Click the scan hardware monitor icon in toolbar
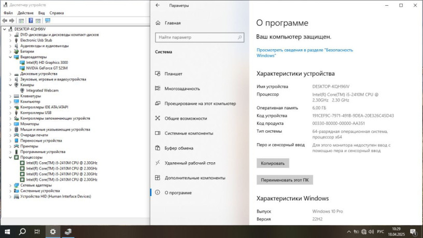423x238 pixels. pos(48,21)
